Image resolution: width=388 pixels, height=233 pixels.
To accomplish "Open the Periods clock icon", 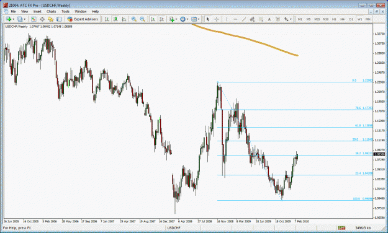I will [183, 19].
